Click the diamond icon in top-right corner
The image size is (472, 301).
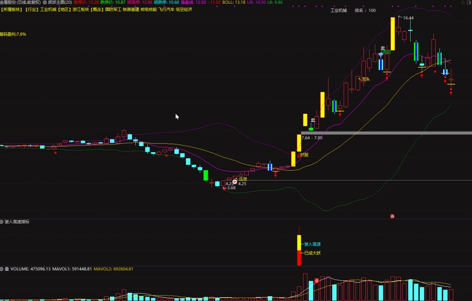click(463, 2)
